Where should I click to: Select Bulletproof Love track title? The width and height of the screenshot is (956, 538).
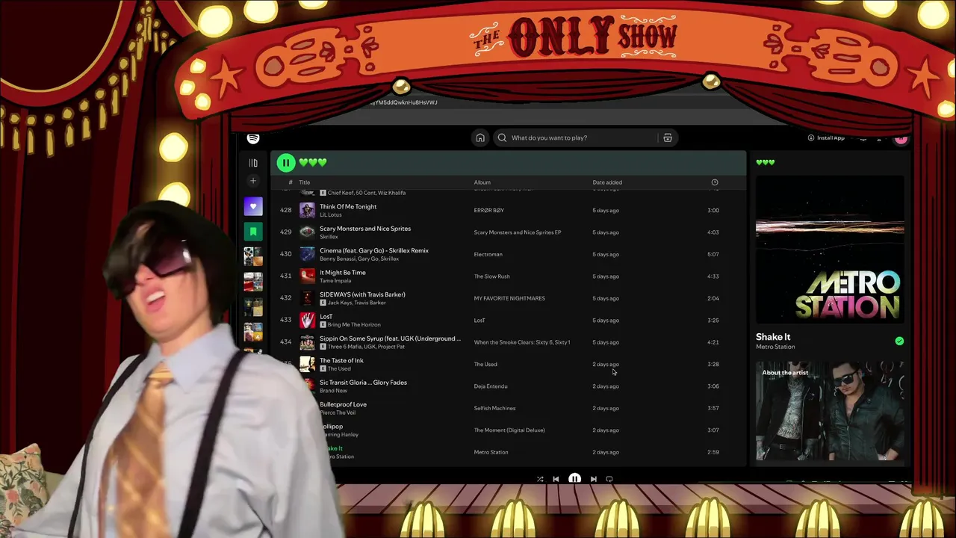point(343,404)
